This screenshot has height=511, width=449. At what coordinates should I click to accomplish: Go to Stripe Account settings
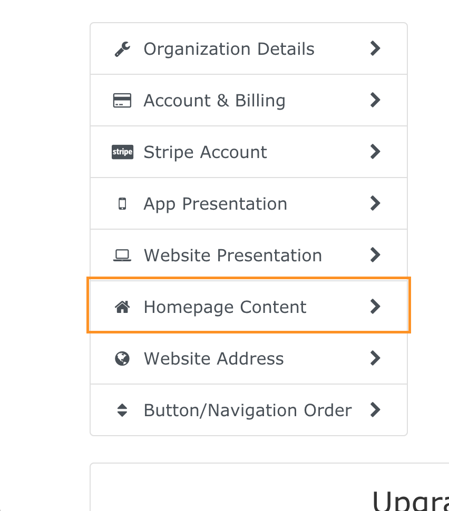pyautogui.click(x=205, y=152)
